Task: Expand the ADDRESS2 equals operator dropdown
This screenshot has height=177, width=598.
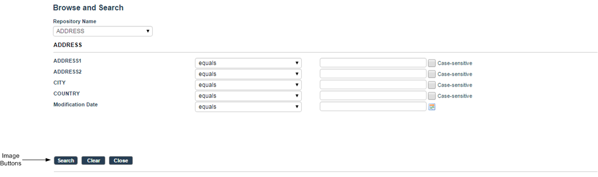Action: pos(248,74)
